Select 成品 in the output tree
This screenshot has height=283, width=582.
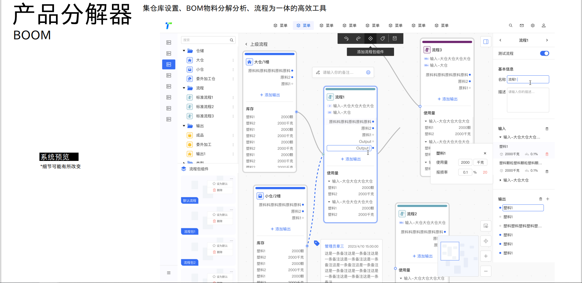pyautogui.click(x=200, y=135)
